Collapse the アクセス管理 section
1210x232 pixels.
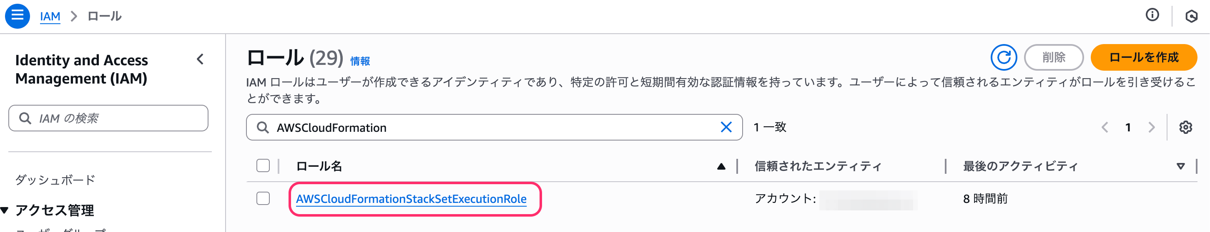click(5, 210)
